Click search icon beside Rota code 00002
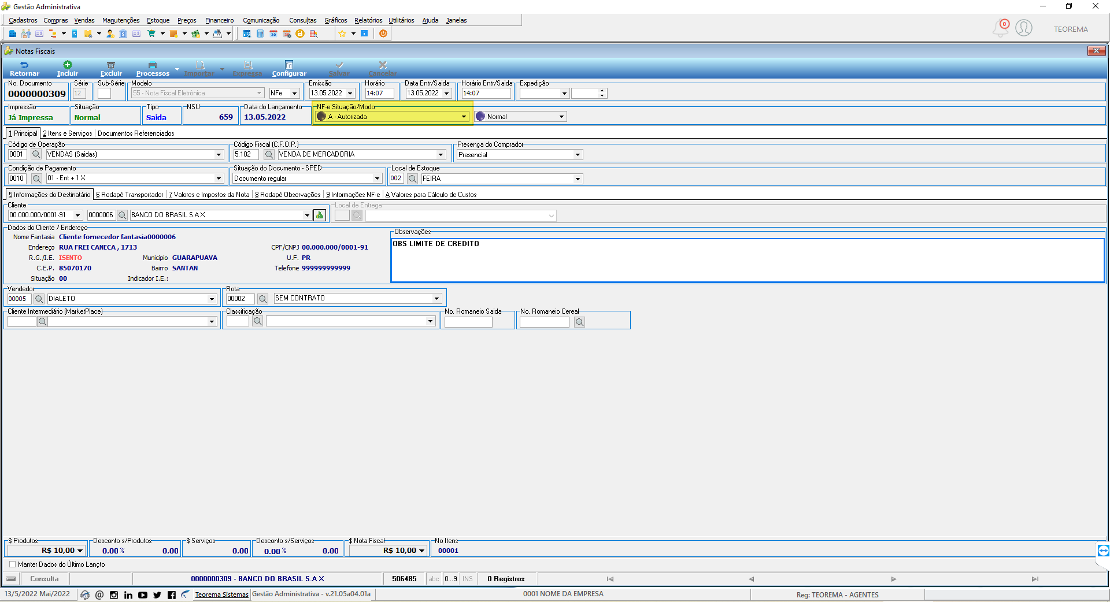Screen dimensions: 1110x602 [262, 299]
